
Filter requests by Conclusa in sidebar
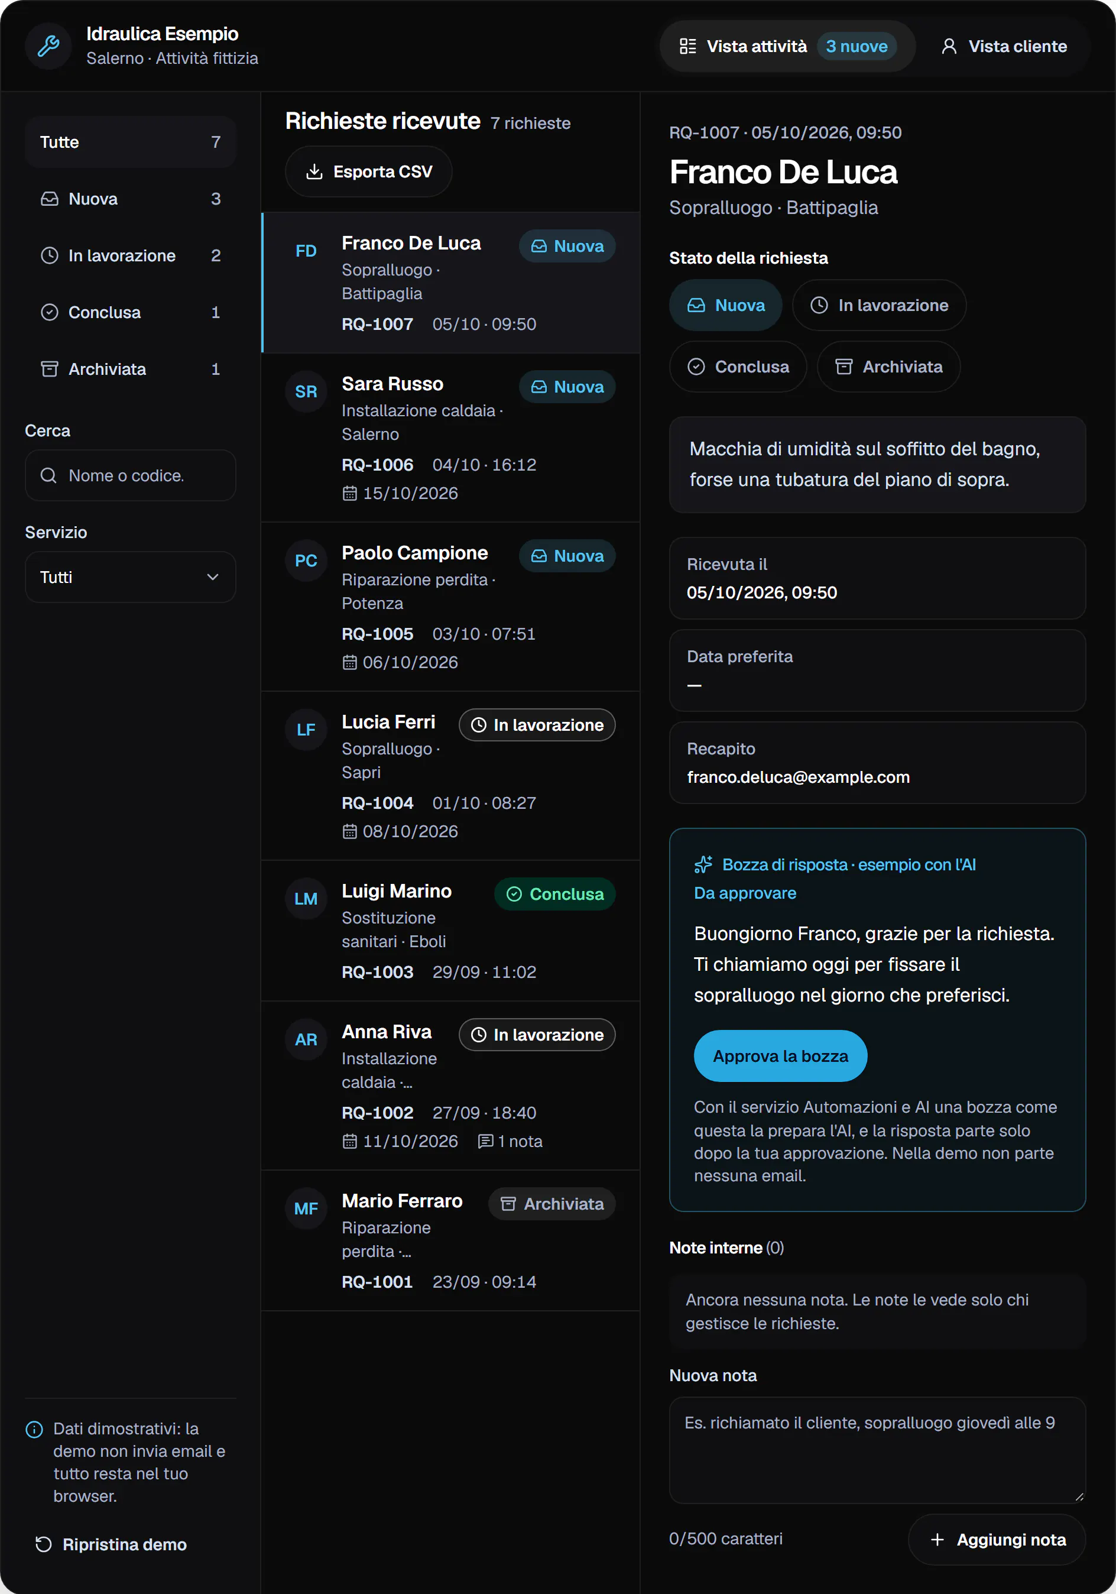click(x=131, y=312)
